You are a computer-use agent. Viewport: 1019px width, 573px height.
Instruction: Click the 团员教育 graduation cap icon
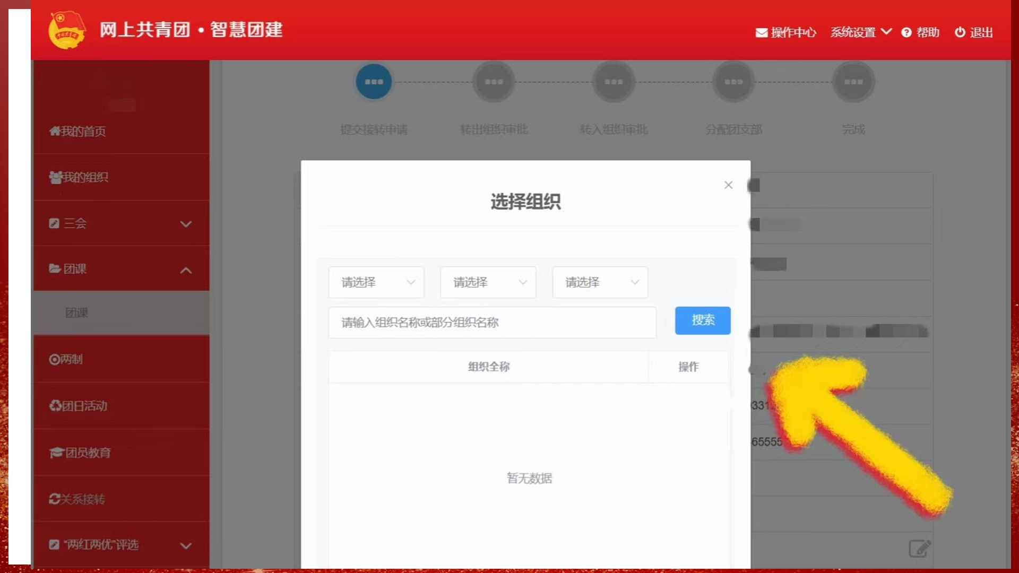pyautogui.click(x=56, y=453)
